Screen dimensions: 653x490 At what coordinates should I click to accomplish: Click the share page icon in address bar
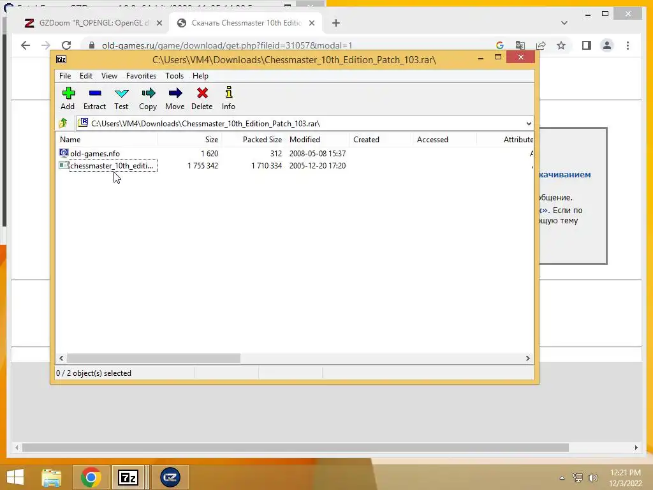pyautogui.click(x=541, y=45)
